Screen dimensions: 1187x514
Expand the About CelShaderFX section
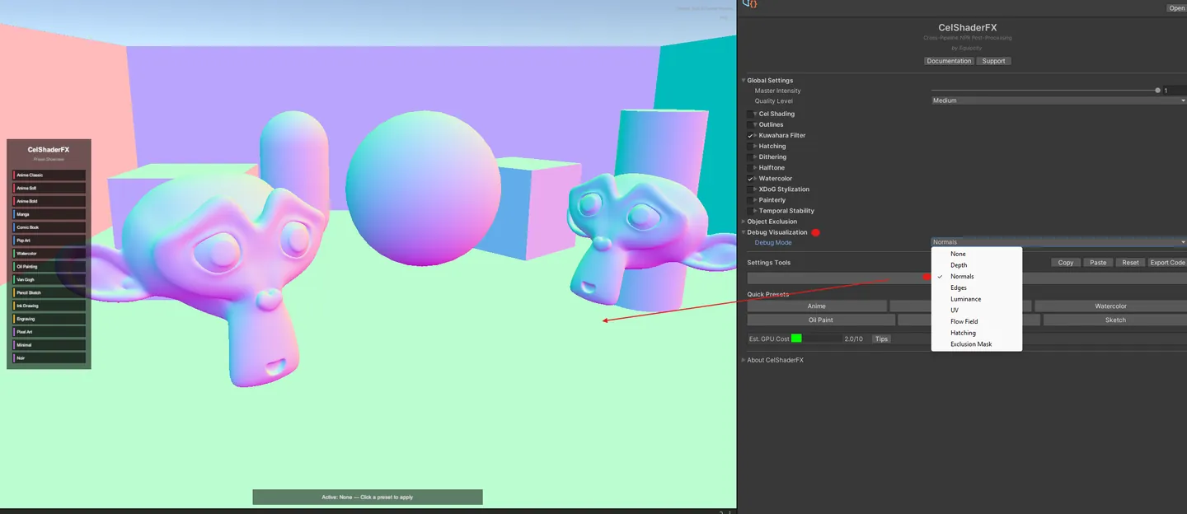pyautogui.click(x=744, y=360)
